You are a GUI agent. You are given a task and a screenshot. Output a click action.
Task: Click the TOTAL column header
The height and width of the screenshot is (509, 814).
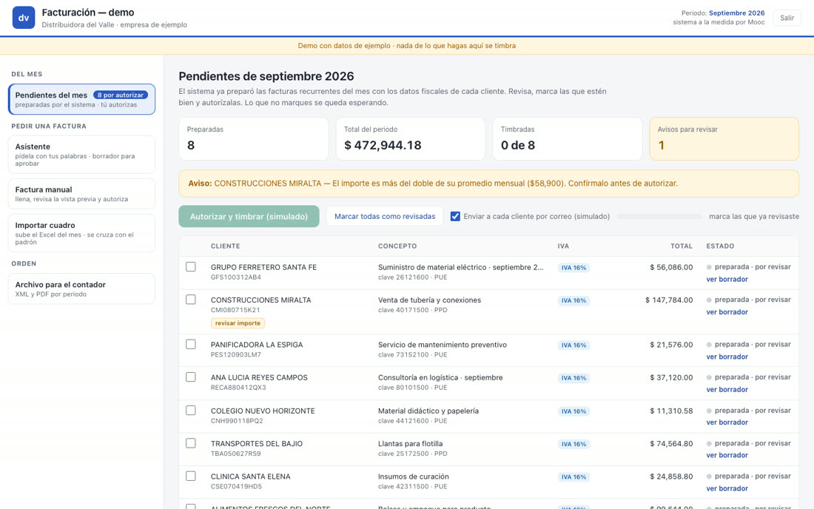(681, 246)
